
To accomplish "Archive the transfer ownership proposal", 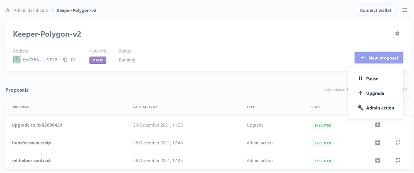I will (x=378, y=143).
